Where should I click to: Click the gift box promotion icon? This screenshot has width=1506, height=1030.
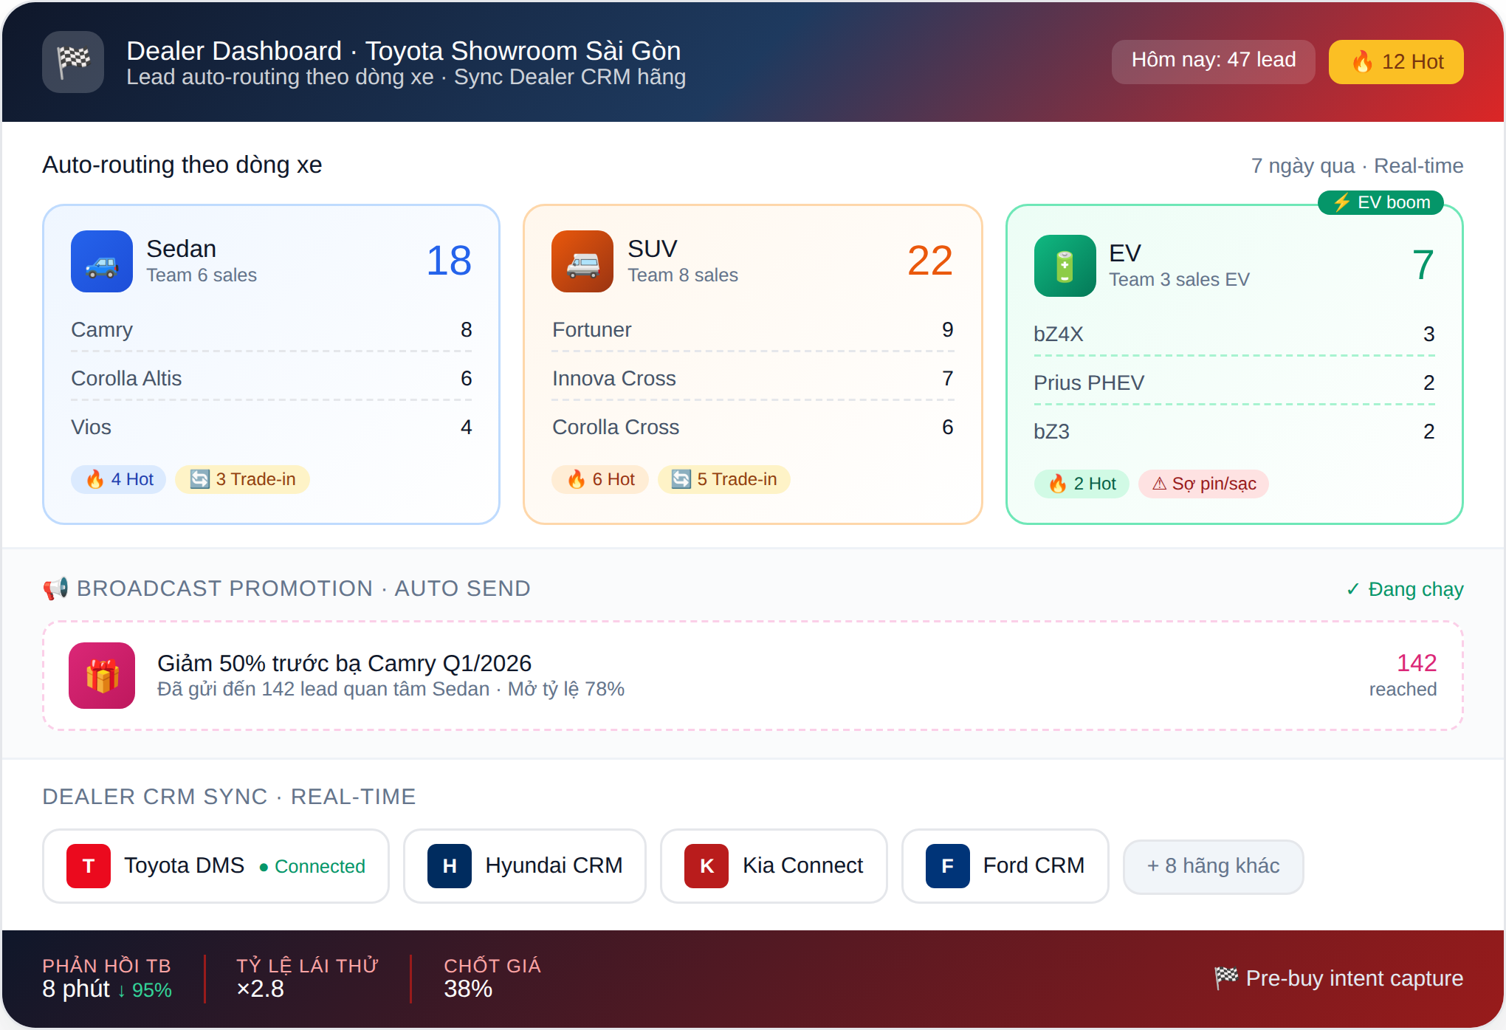pos(102,676)
